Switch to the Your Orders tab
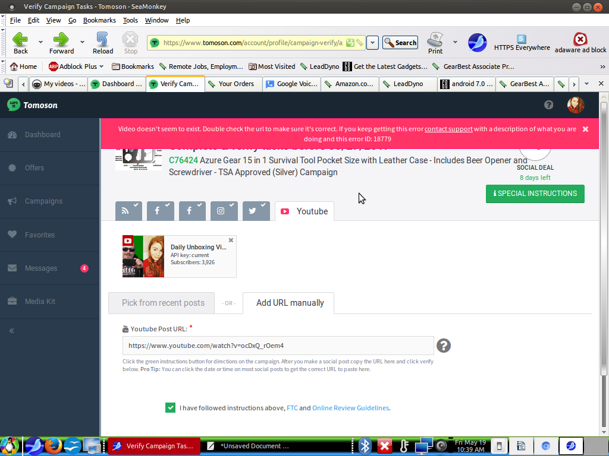This screenshot has width=609, height=456. [x=233, y=84]
